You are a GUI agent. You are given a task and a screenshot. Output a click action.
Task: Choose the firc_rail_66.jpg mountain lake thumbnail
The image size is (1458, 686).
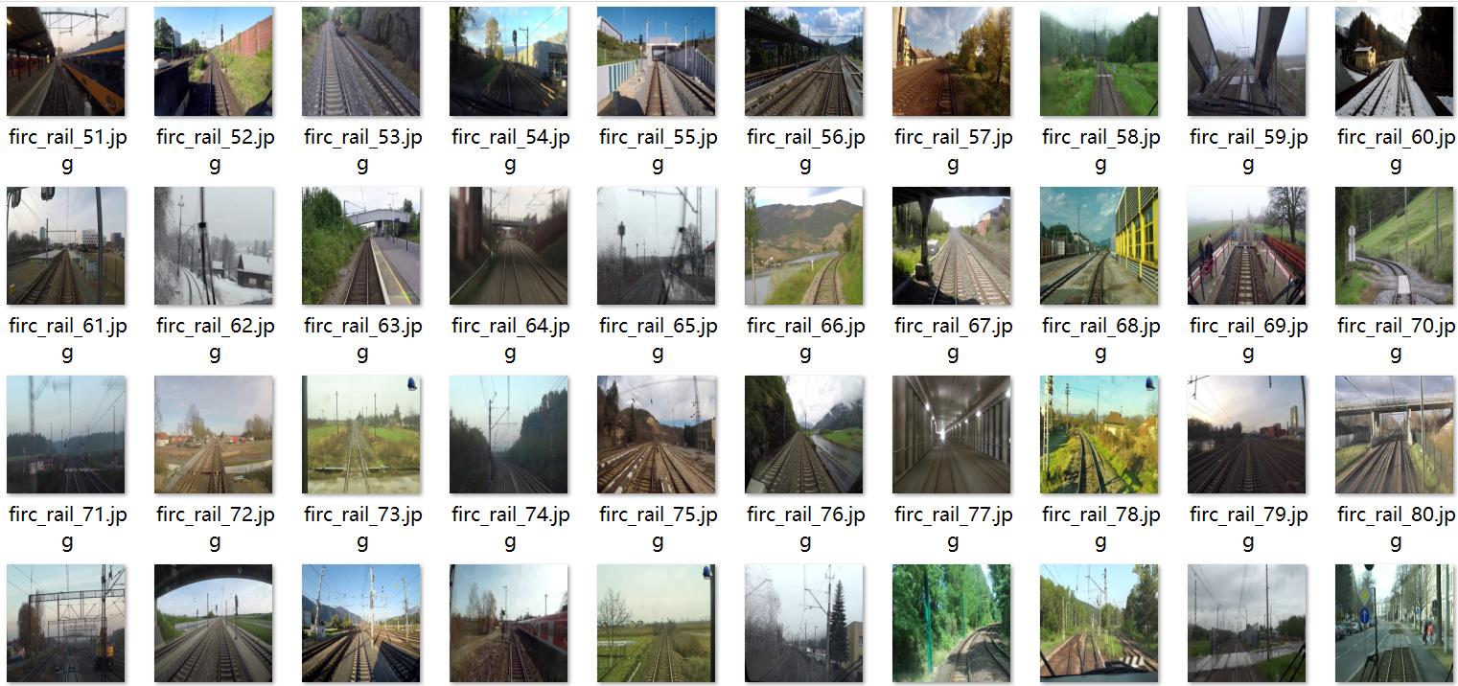(x=804, y=246)
